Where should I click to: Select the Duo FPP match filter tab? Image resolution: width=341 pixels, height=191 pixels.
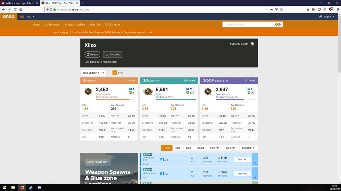tap(231, 148)
